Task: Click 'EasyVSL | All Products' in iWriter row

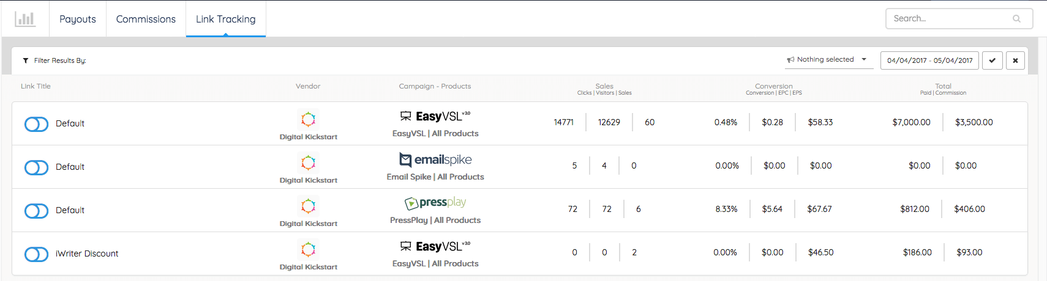Action: coord(435,263)
